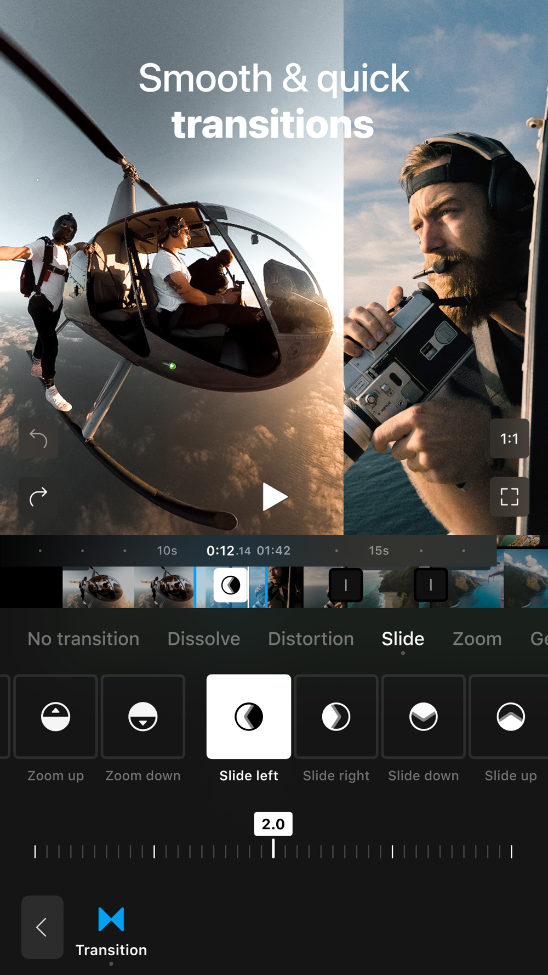Image resolution: width=548 pixels, height=975 pixels.
Task: Open the Slide transitions tab
Action: 403,639
